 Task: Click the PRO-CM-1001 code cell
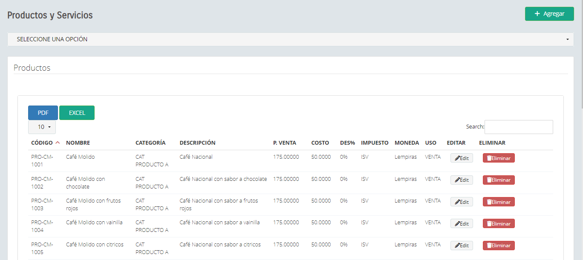(42, 160)
